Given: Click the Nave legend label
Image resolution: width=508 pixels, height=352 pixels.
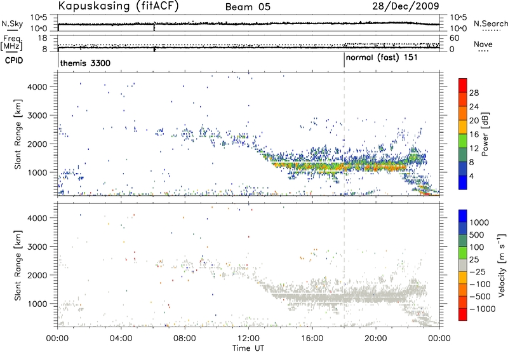Looking at the screenshot, I should click(483, 44).
